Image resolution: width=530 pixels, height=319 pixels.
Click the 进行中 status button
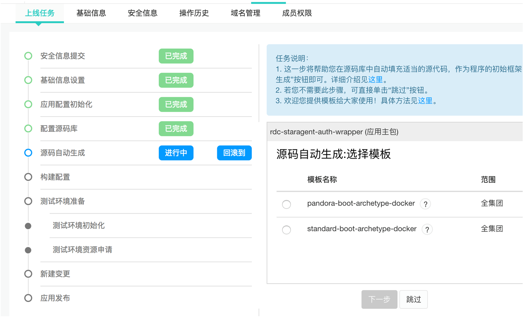(x=176, y=153)
